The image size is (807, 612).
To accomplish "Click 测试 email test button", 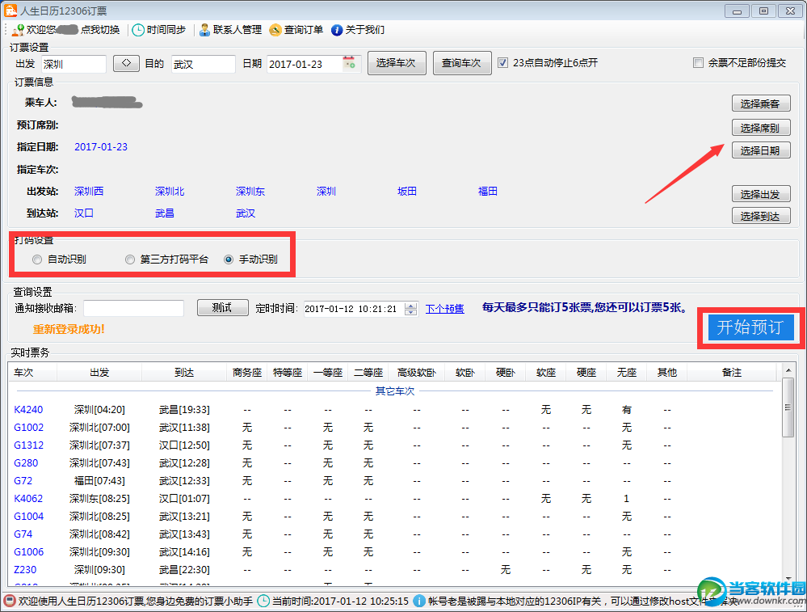I will 223,307.
